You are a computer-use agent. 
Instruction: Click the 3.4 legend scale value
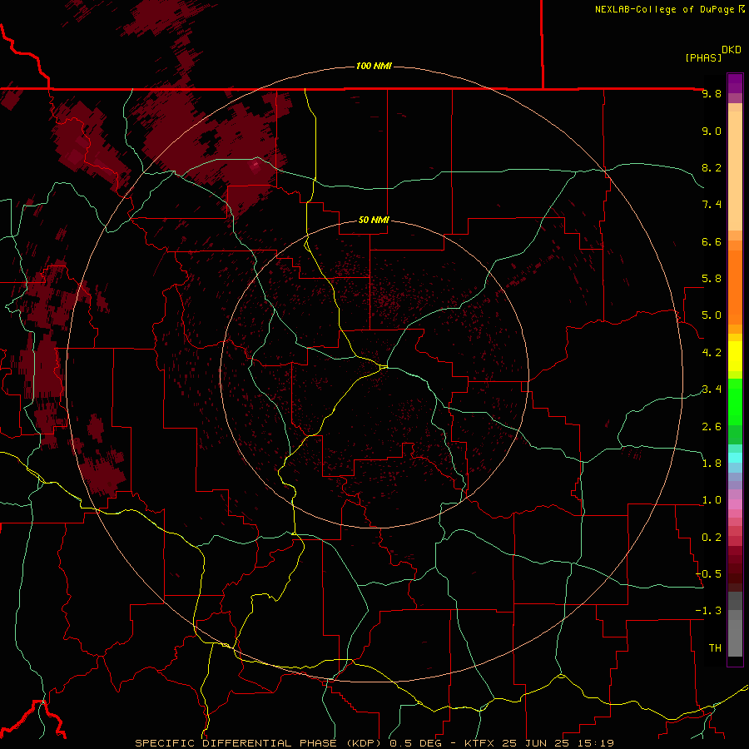712,389
